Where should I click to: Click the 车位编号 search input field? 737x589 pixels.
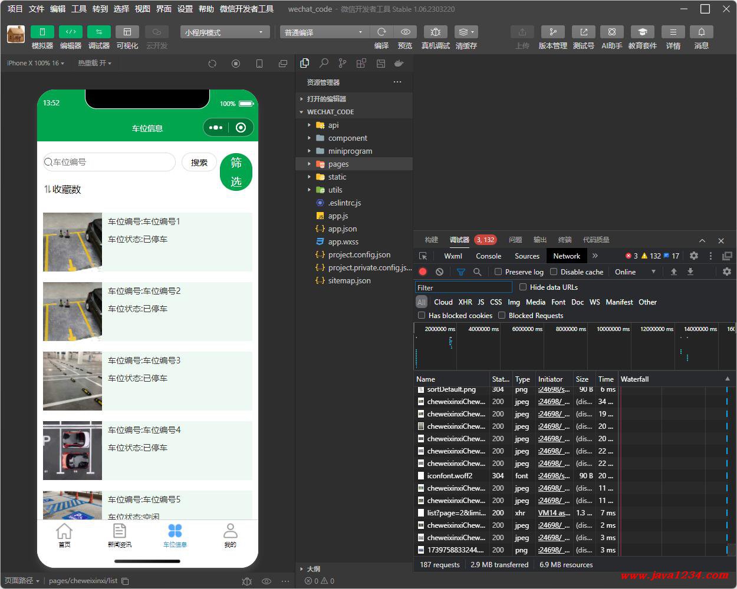coord(109,162)
